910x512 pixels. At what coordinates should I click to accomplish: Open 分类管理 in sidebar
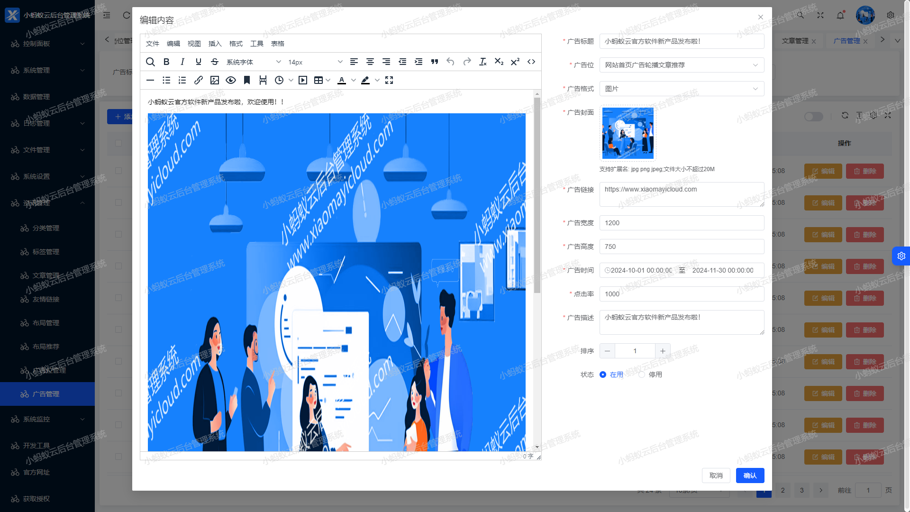pos(46,228)
